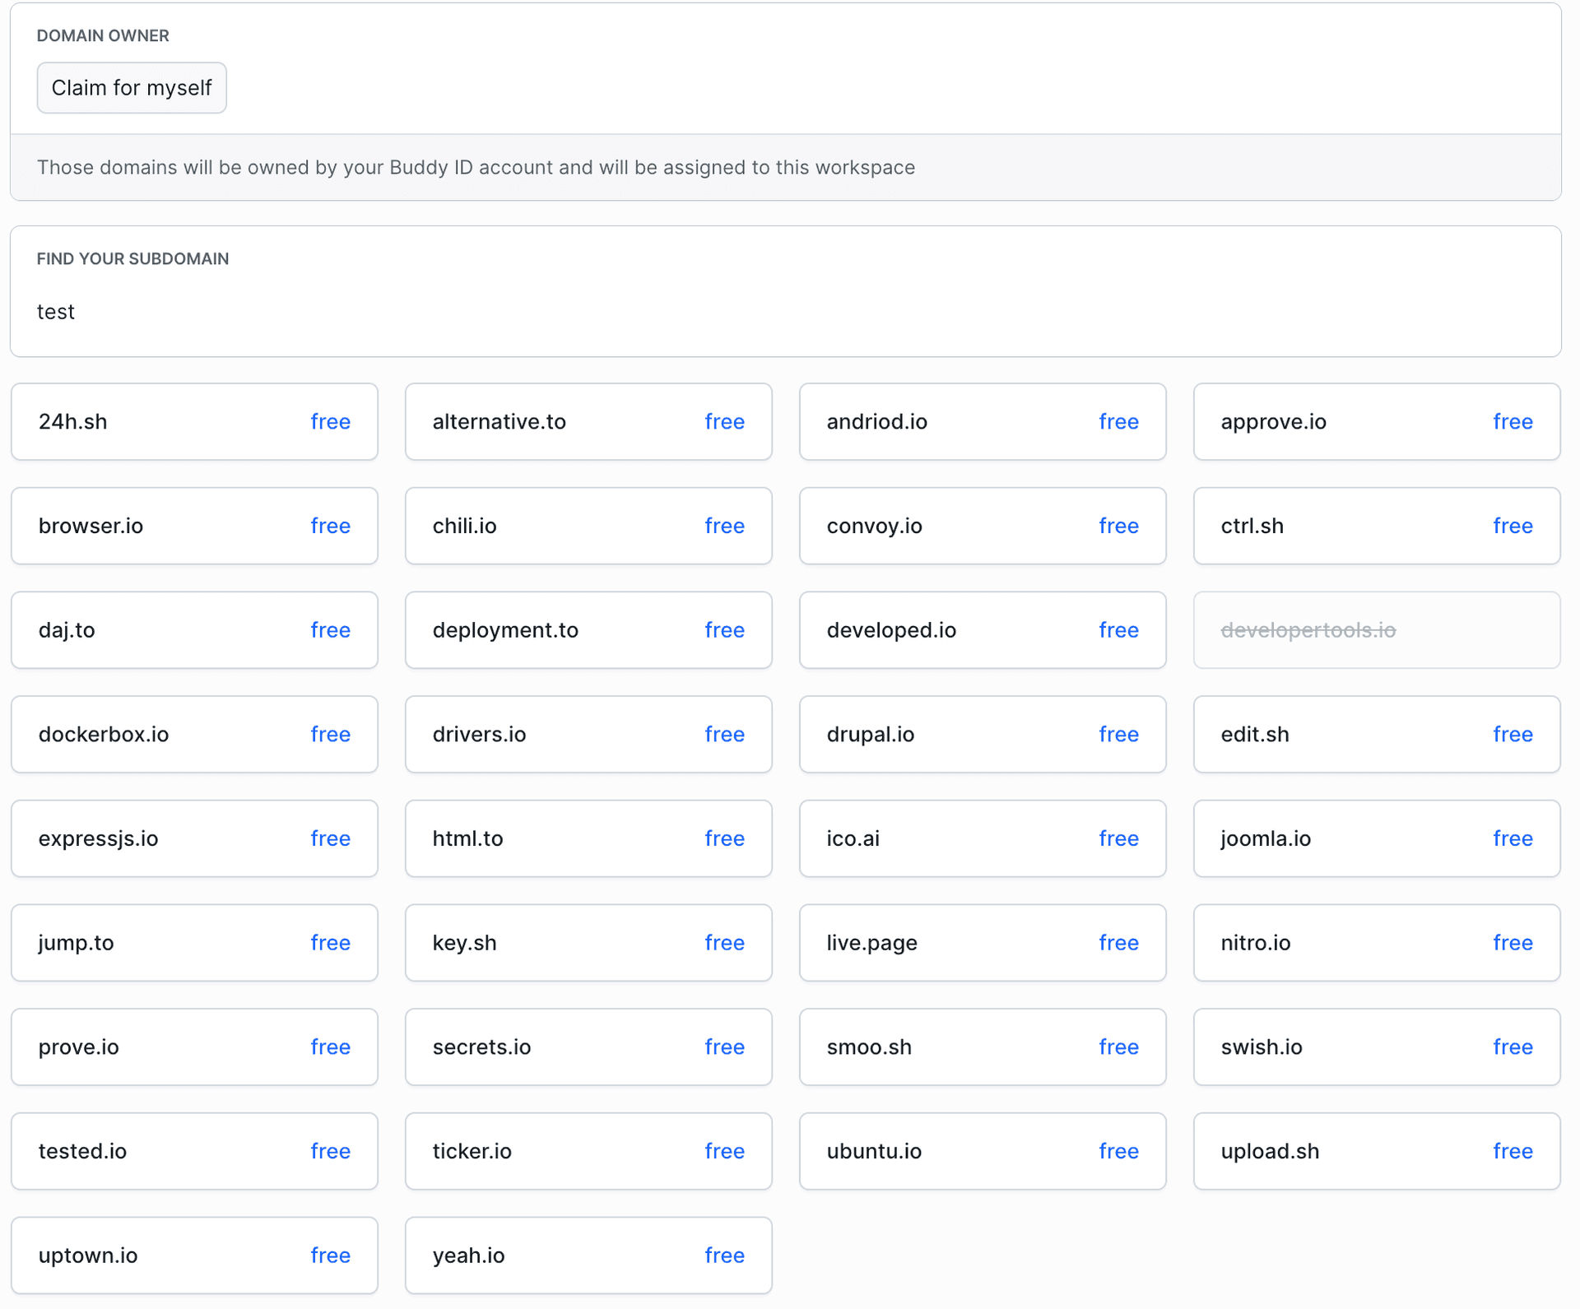Select deployment.to domain card

[x=588, y=630]
